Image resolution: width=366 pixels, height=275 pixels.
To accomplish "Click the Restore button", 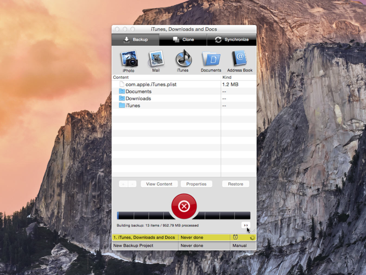I will pos(235,184).
